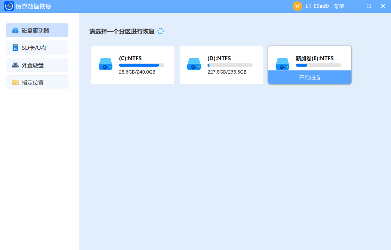Click the 新加卷(E) drive disk icon

tap(282, 64)
